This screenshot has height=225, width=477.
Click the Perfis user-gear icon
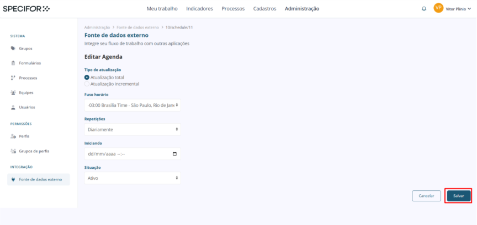pos(13,136)
